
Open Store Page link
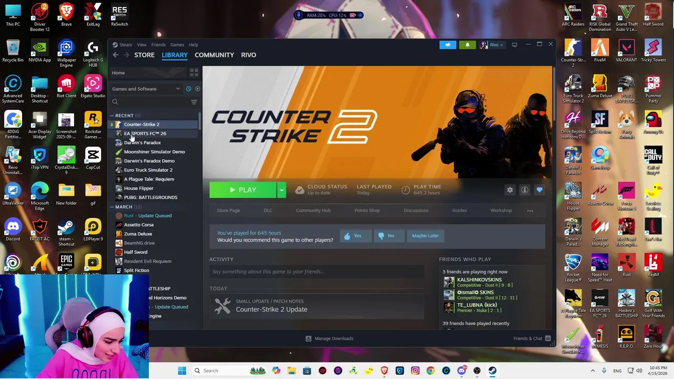229,211
